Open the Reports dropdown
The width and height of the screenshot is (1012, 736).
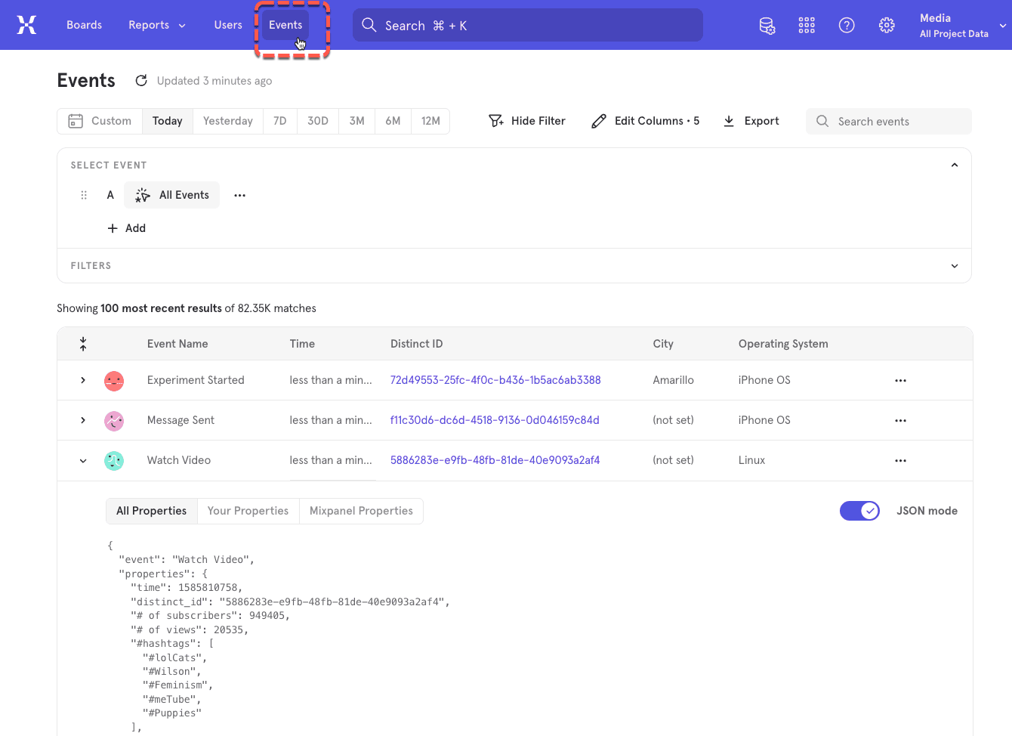click(156, 25)
